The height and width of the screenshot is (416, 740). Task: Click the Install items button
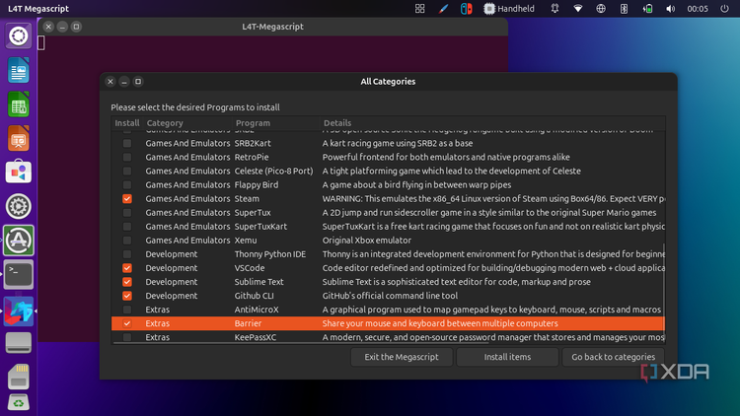click(507, 357)
